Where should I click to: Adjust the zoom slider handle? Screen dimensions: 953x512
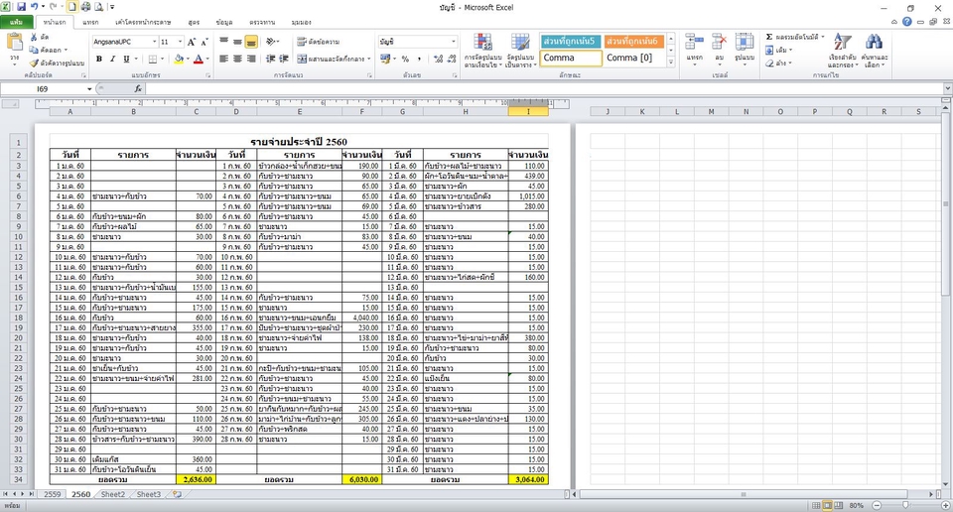(905, 505)
